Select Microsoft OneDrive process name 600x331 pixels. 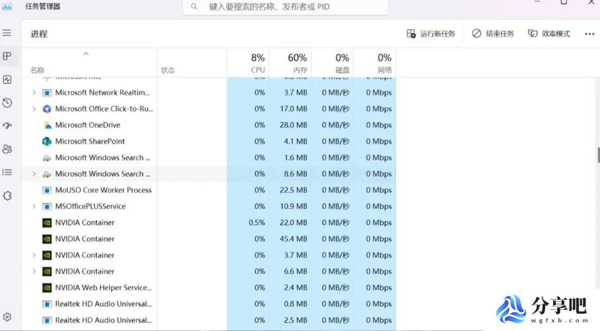(88, 125)
